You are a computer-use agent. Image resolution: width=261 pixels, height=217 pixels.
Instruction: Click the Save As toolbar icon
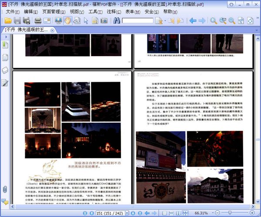pos(26,20)
